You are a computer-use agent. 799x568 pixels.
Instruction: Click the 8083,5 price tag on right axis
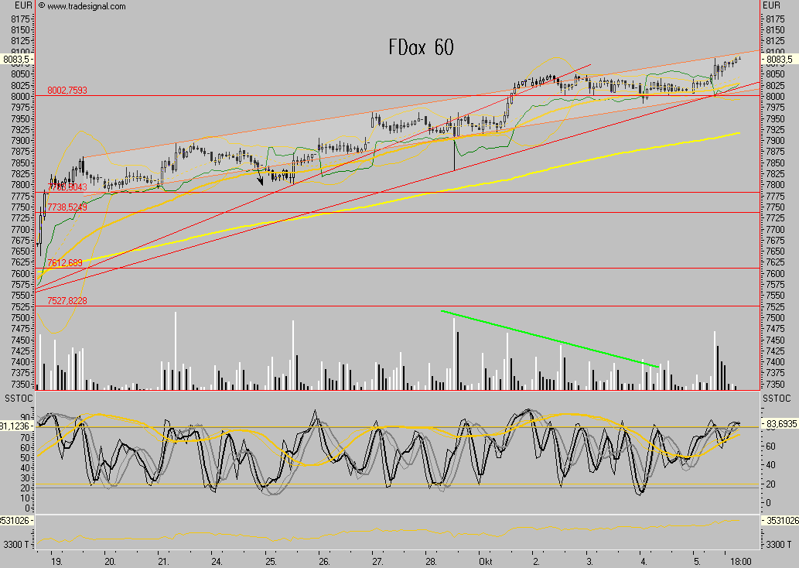[x=778, y=59]
